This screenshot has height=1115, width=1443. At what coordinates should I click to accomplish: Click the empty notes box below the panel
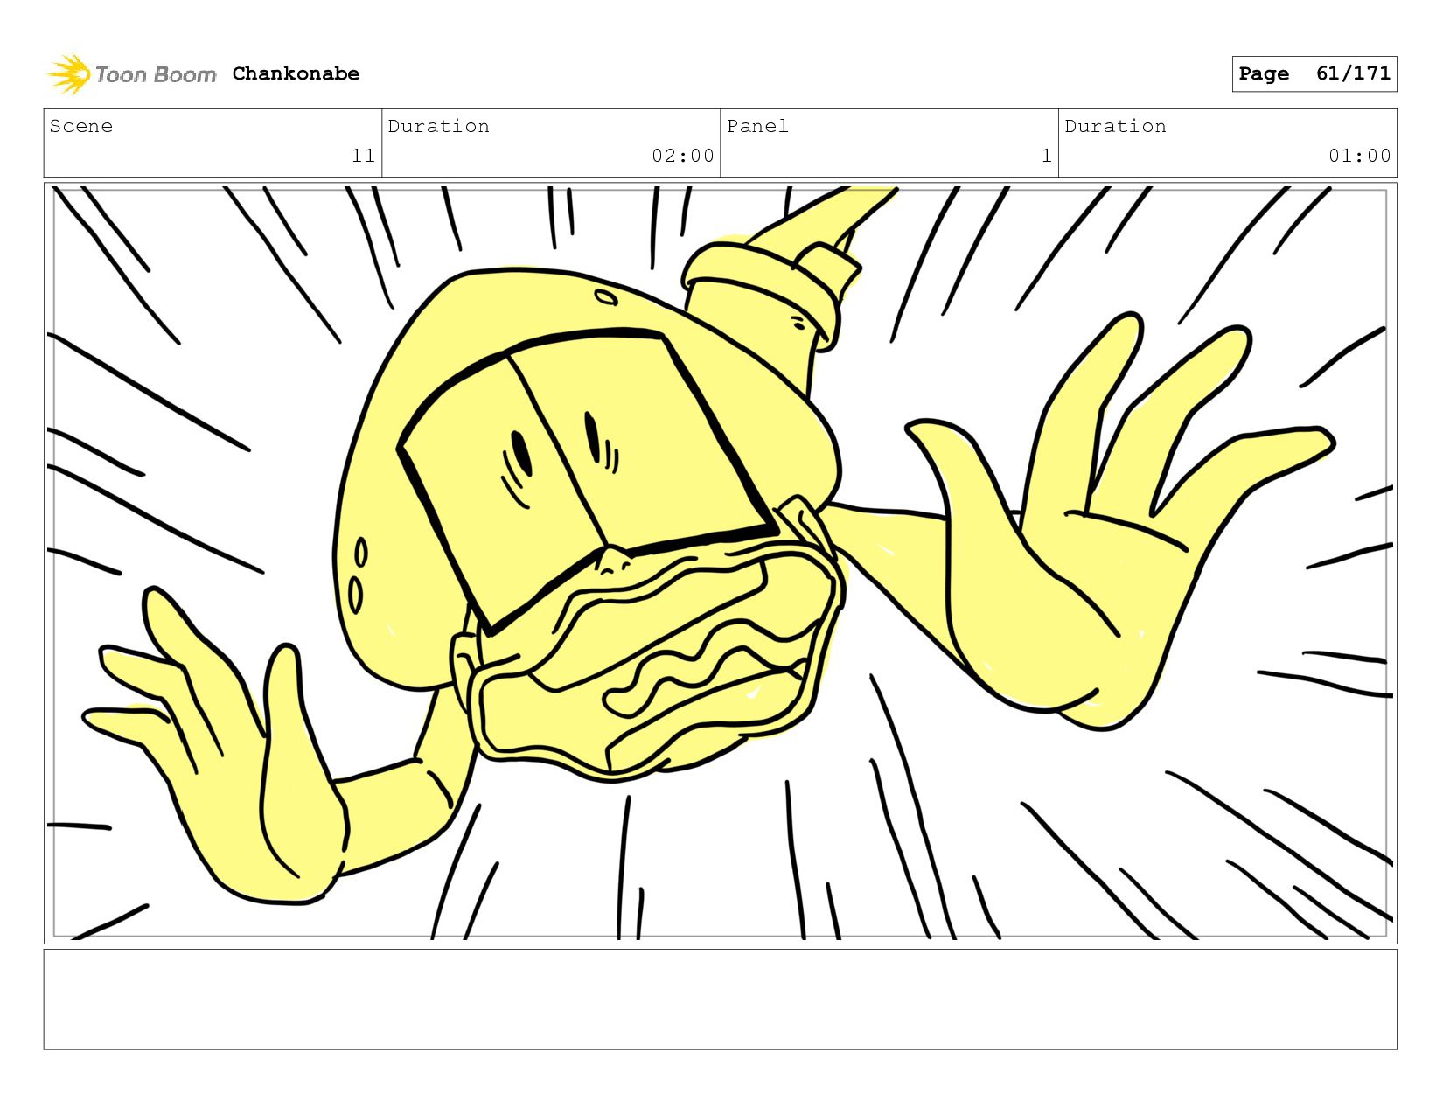coord(720,1000)
